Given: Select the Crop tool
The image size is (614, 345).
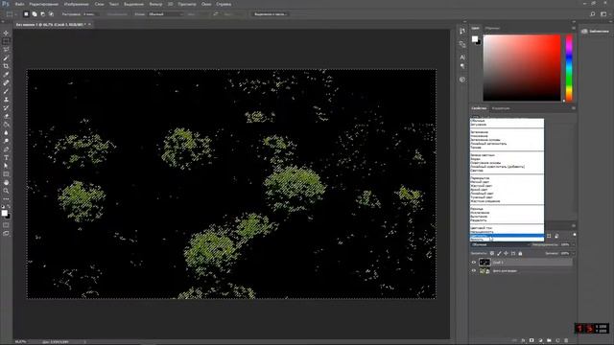Looking at the screenshot, I should tap(6, 66).
